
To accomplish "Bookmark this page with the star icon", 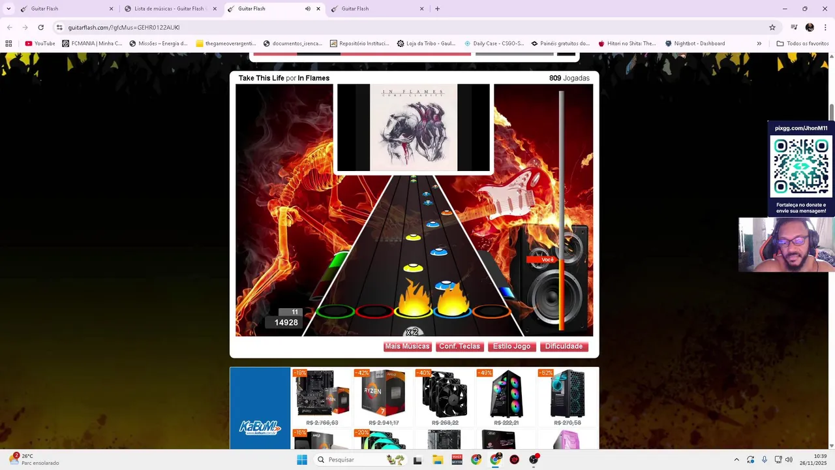I will pyautogui.click(x=772, y=27).
